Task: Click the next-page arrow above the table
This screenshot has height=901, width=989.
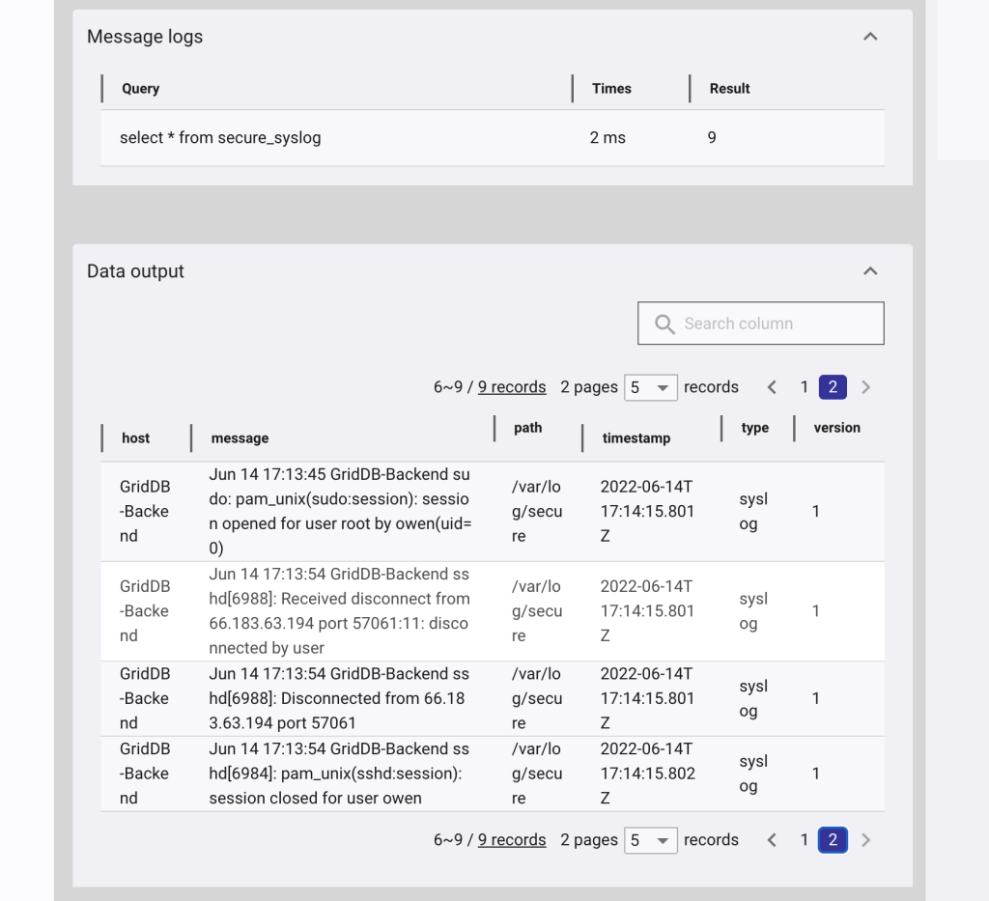Action: [x=865, y=386]
